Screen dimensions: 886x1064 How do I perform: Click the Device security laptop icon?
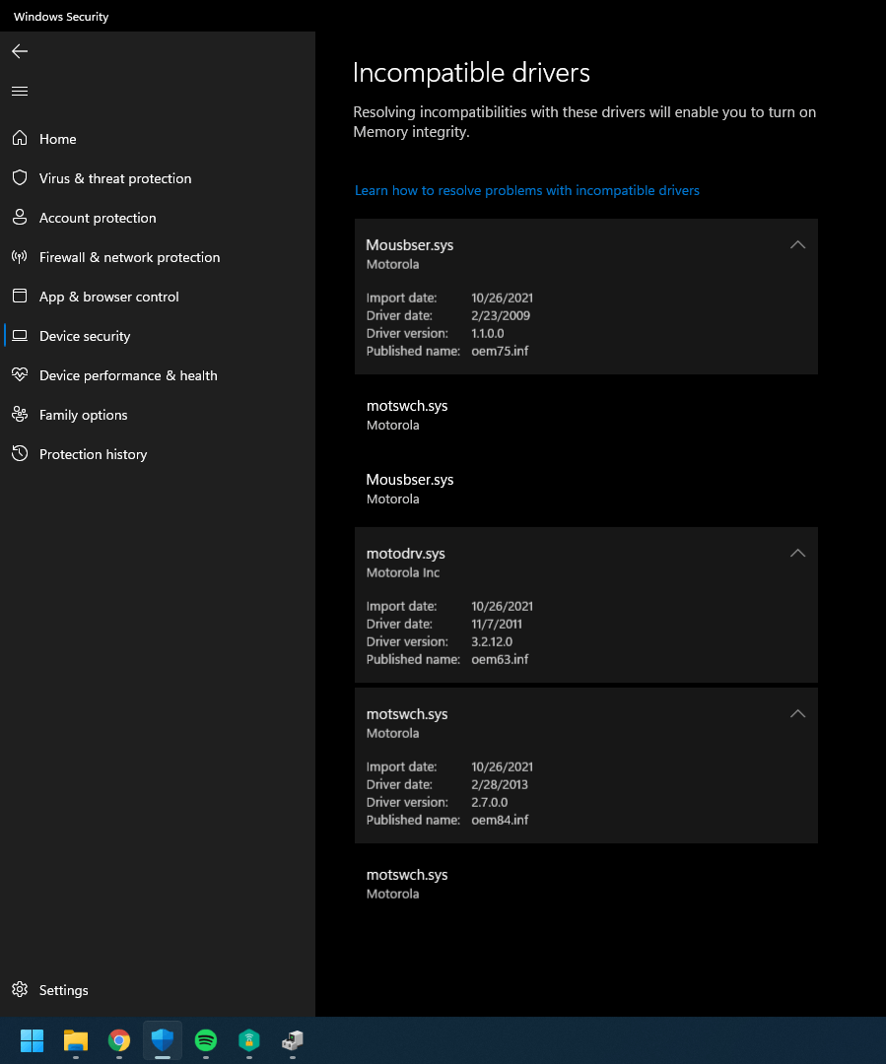click(x=20, y=335)
